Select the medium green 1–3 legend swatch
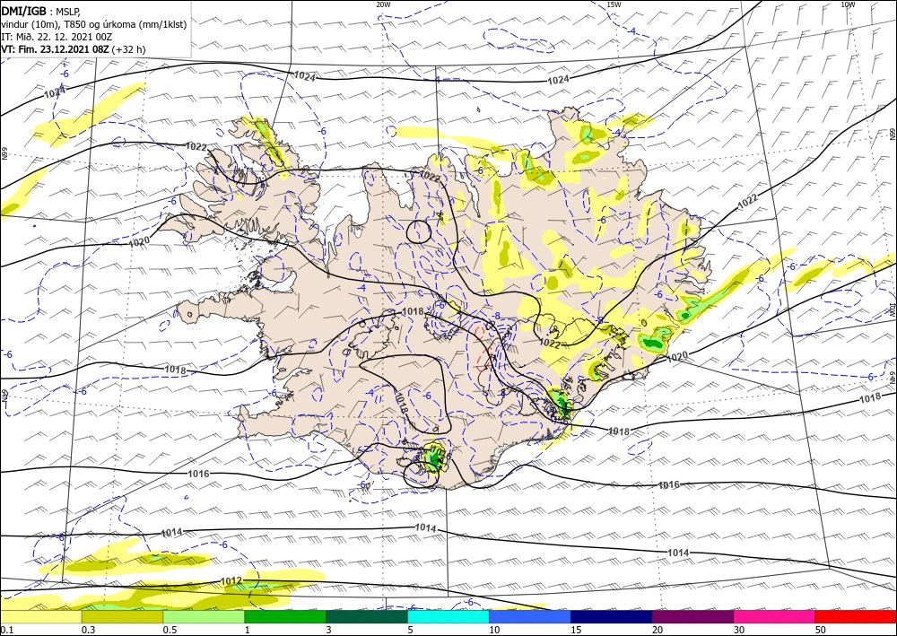This screenshot has width=897, height=636. [x=285, y=616]
